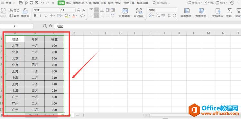Image resolution: width=241 pixels, height=119 pixels.
Task: Click the 查找命令 search command field
Action: click(x=162, y=3)
